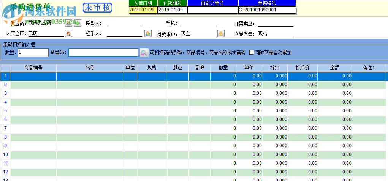Viewport: 388px width, 181px height.
Task: Click the 未审核 status stamp
Action: pyautogui.click(x=98, y=8)
